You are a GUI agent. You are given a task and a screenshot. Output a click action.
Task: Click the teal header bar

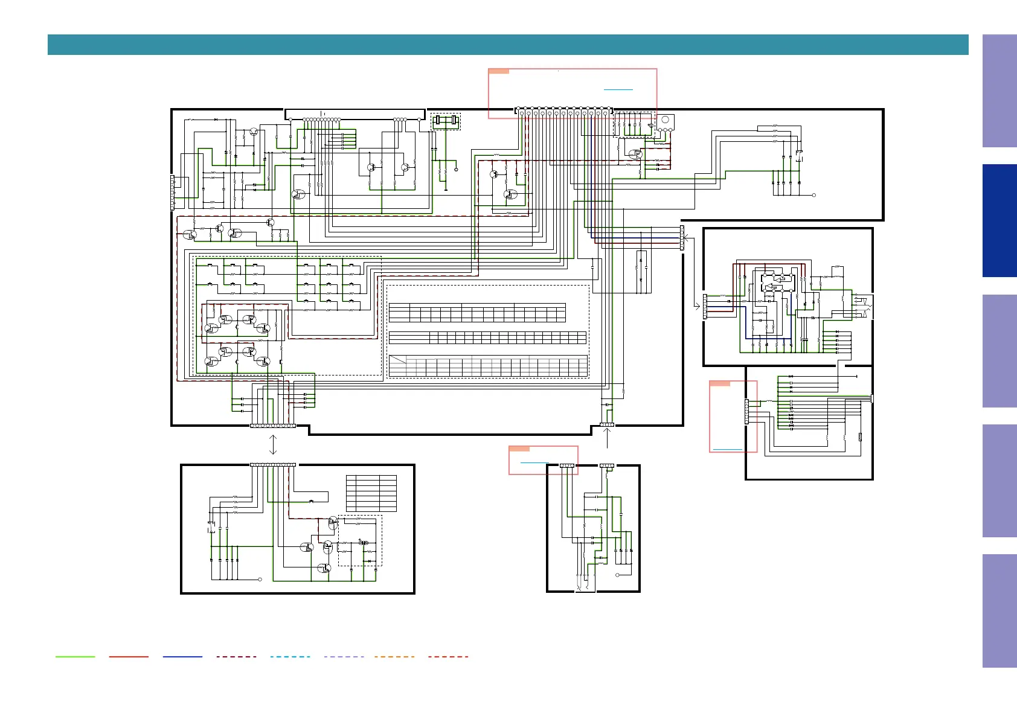(508, 45)
